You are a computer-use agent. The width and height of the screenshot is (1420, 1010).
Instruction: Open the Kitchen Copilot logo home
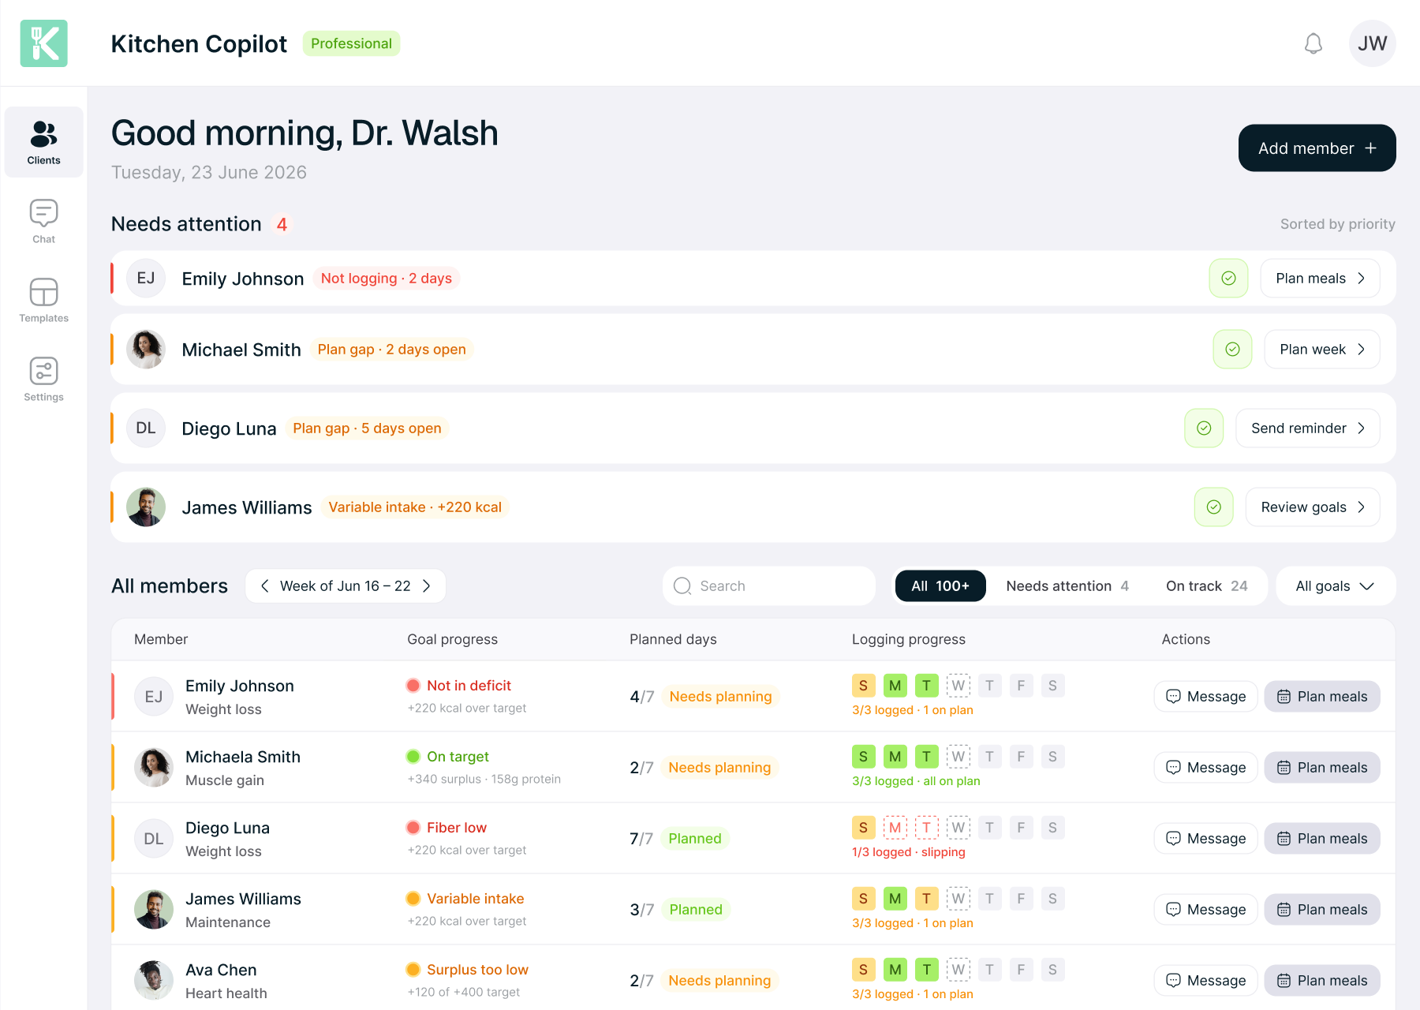click(x=43, y=43)
